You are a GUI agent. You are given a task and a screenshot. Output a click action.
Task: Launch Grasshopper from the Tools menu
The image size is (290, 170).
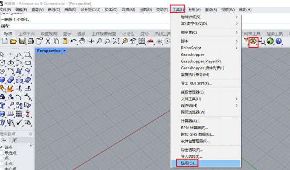tap(206, 54)
